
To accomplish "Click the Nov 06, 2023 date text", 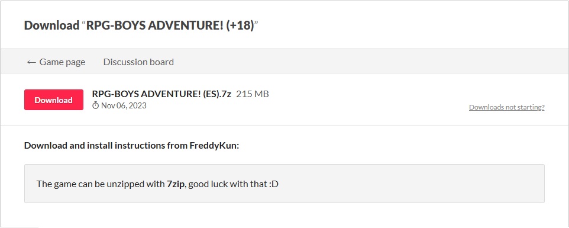I will (124, 105).
